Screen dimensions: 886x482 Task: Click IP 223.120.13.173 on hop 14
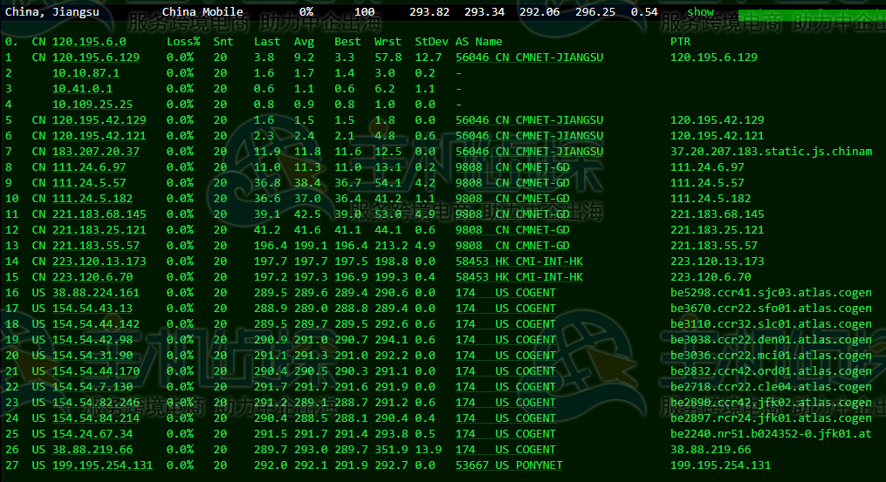coord(99,261)
